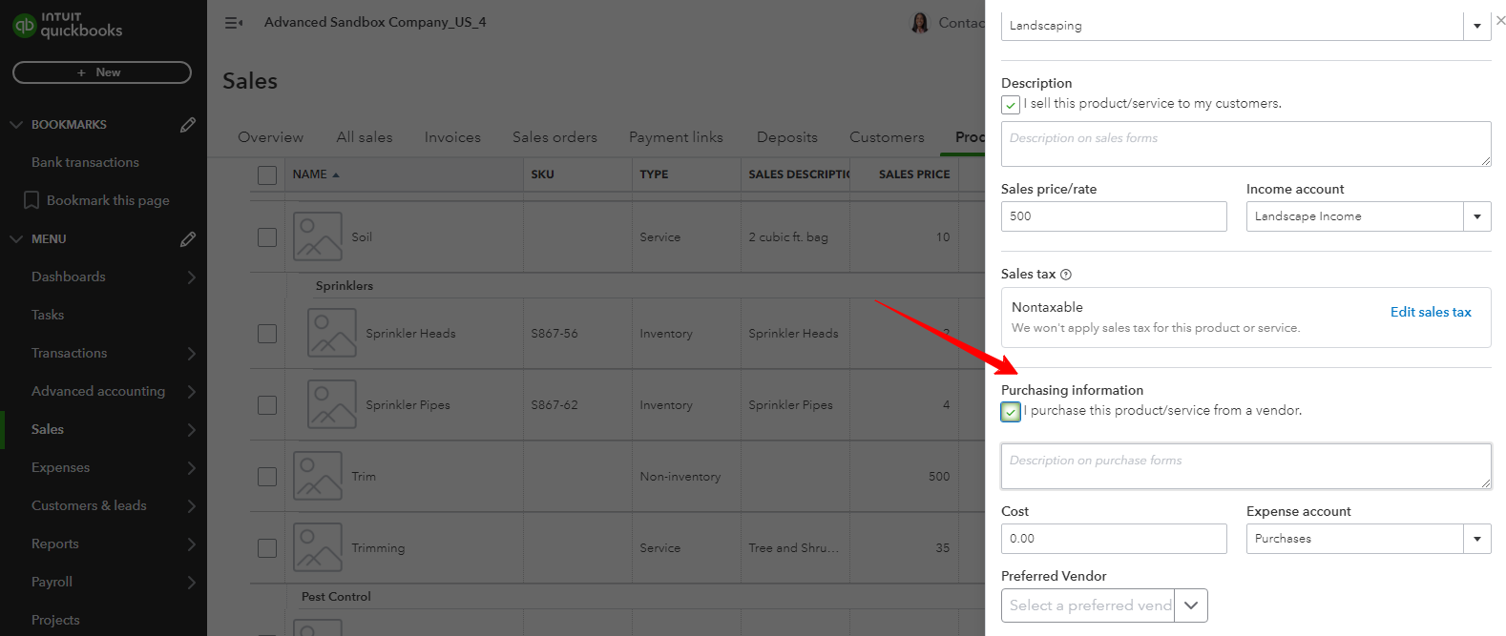The height and width of the screenshot is (636, 1506).
Task: Click the bookmark icon beside Bookmark this page
Action: click(31, 200)
